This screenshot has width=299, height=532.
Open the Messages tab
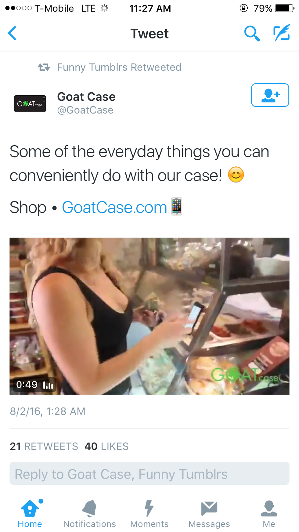click(x=209, y=514)
